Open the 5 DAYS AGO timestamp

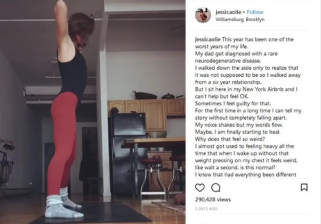point(206,209)
